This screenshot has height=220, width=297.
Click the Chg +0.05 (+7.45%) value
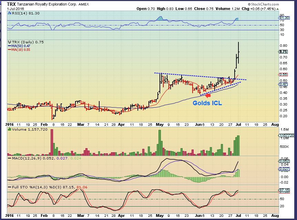[258, 9]
